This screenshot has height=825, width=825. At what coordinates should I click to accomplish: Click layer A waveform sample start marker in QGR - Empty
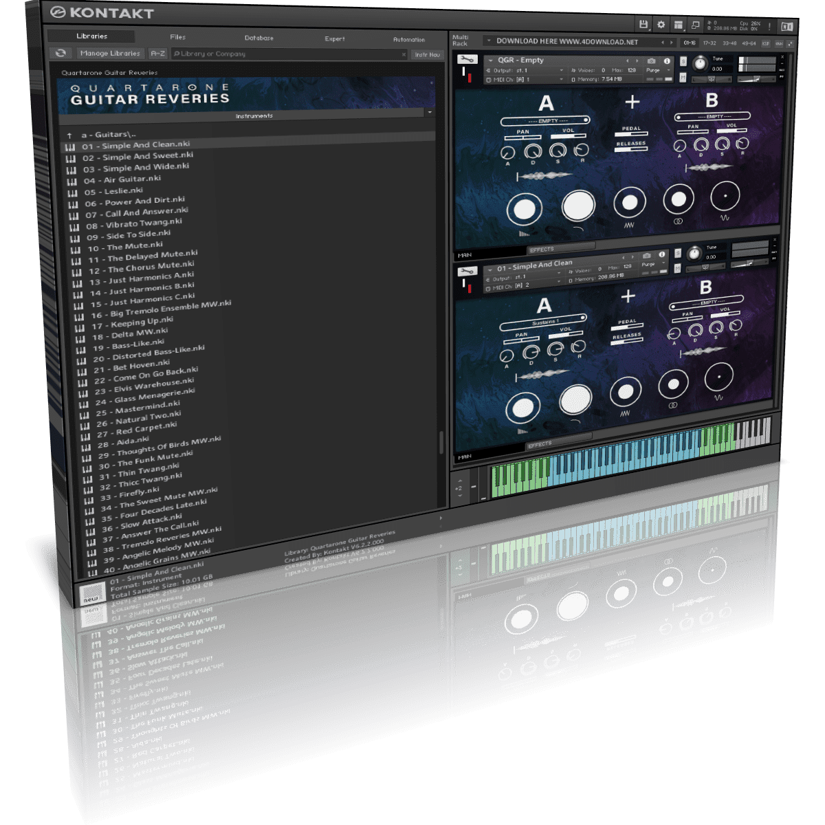(x=518, y=177)
